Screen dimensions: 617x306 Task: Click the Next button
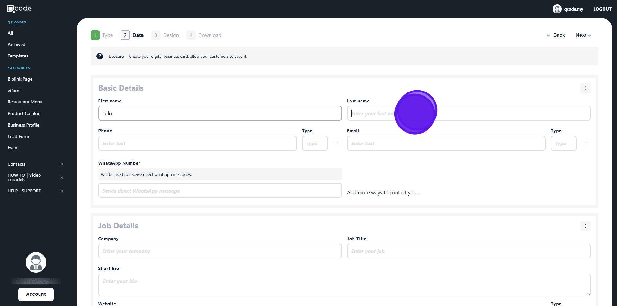coord(583,35)
